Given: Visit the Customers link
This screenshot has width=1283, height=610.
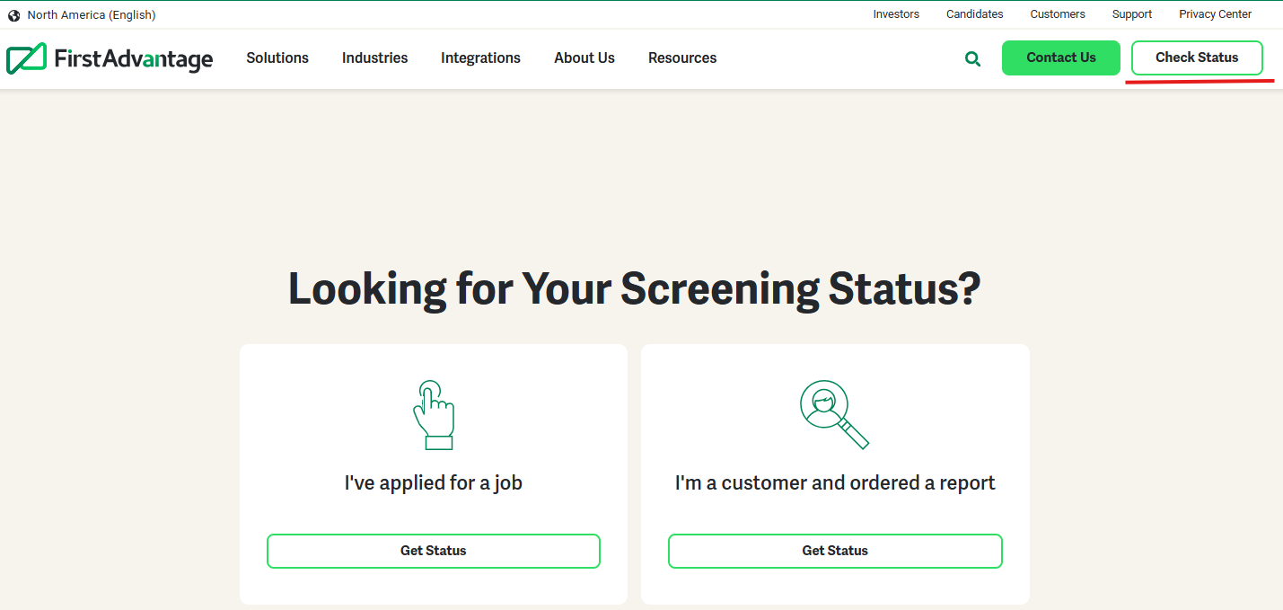Looking at the screenshot, I should [1057, 14].
